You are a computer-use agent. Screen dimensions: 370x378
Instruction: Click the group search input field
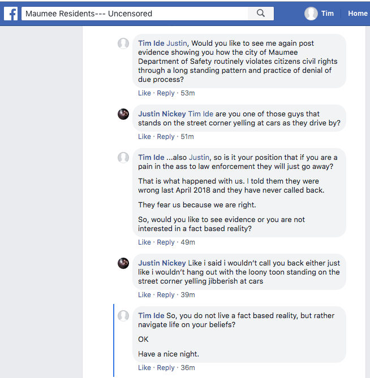135,14
